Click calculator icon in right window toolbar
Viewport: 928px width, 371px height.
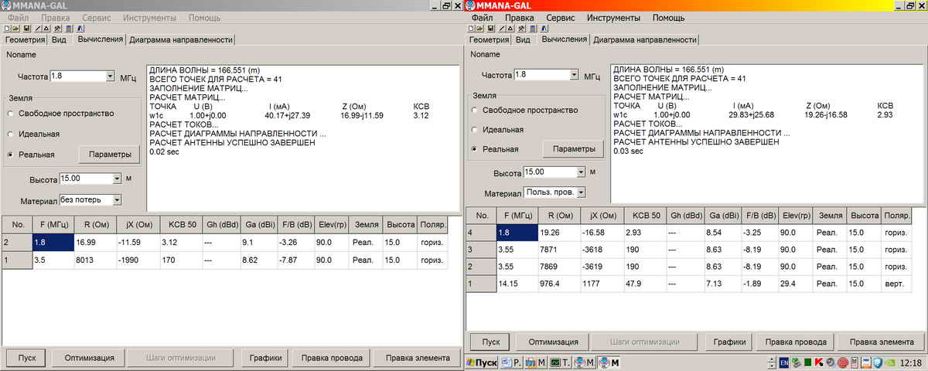point(532,28)
